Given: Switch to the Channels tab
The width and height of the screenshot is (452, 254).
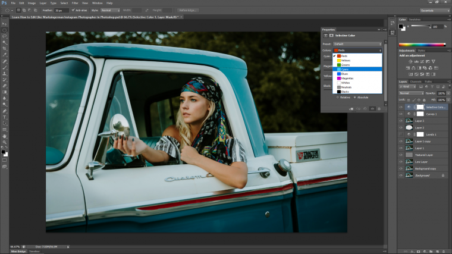Looking at the screenshot, I should coord(415,81).
